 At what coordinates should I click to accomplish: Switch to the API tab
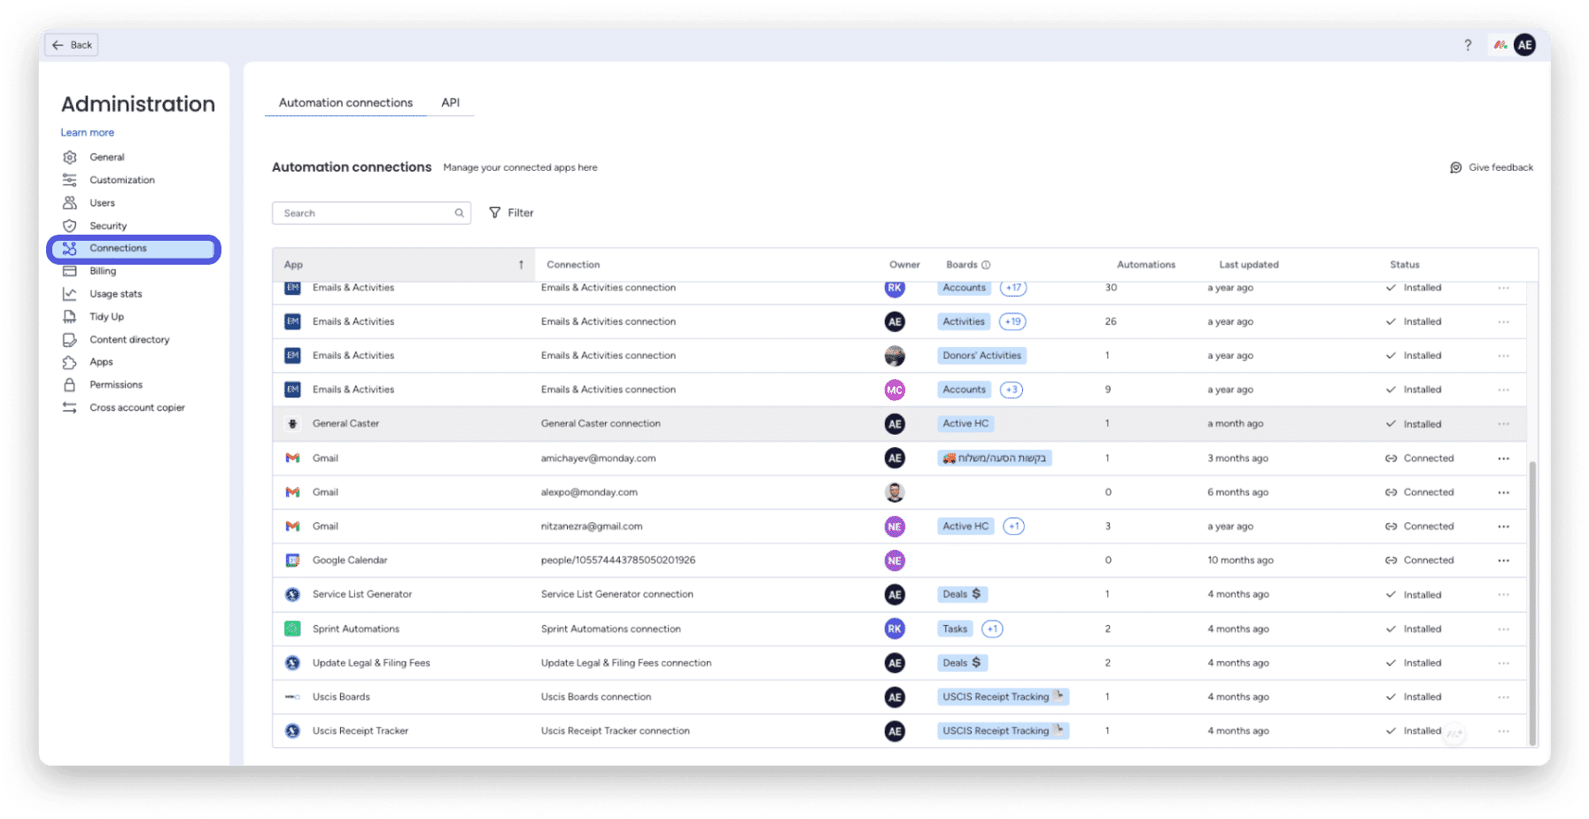[x=451, y=103]
